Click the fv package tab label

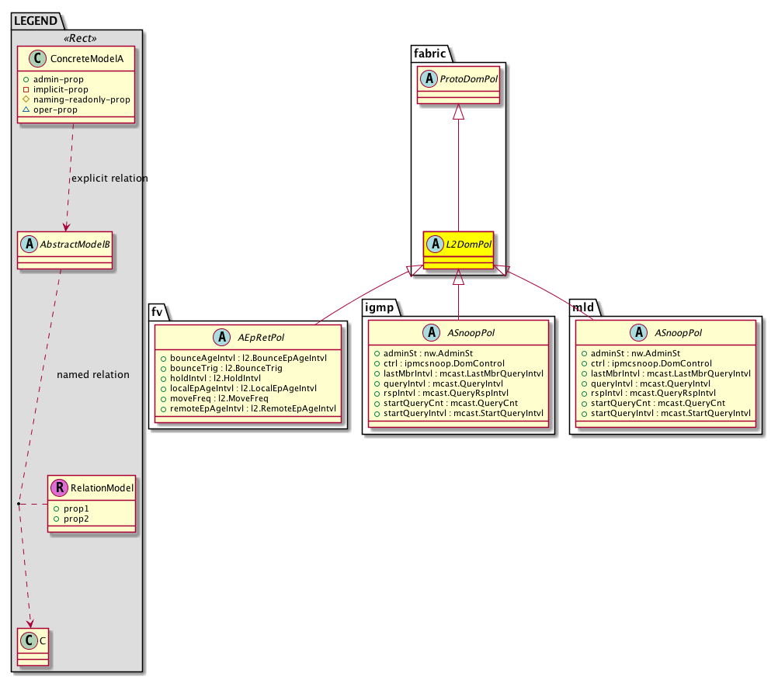coord(157,311)
